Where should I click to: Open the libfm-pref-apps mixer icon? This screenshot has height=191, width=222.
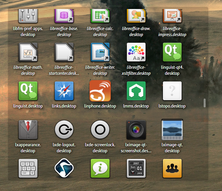pyautogui.click(x=28, y=16)
